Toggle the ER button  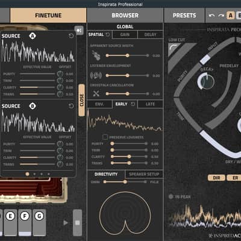(236, 178)
